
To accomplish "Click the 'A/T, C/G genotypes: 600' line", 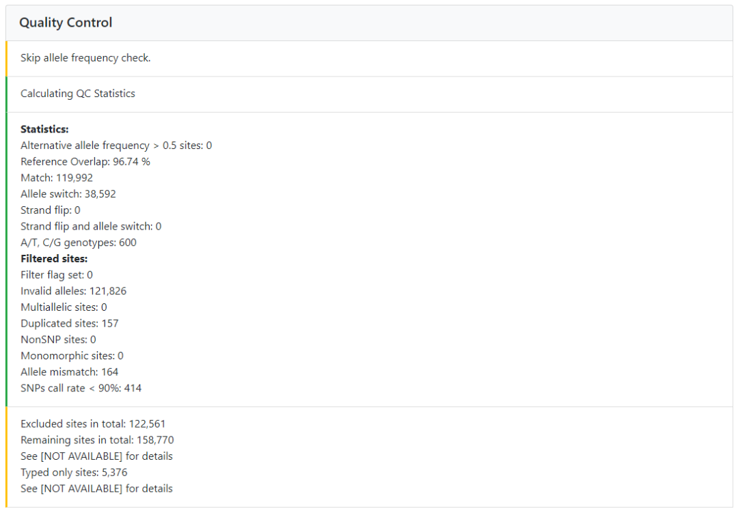I will 79,242.
